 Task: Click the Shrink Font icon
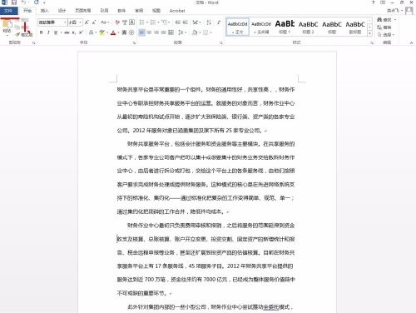[x=94, y=22]
